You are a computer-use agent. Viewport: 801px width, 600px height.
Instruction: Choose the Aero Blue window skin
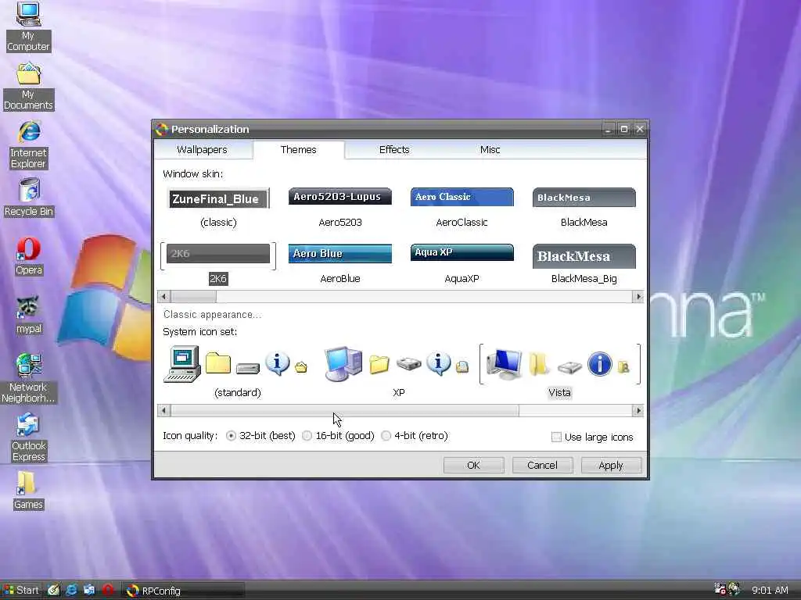click(340, 264)
